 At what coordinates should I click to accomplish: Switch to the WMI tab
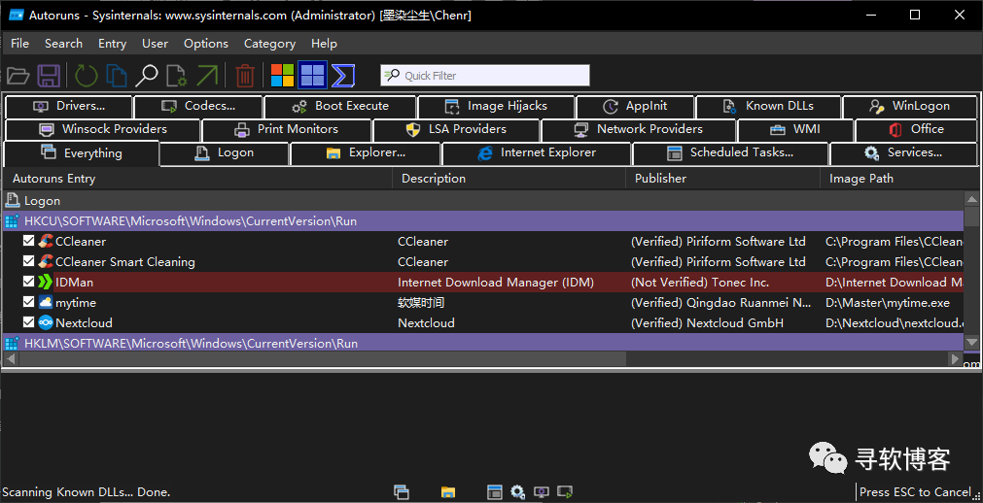click(795, 130)
